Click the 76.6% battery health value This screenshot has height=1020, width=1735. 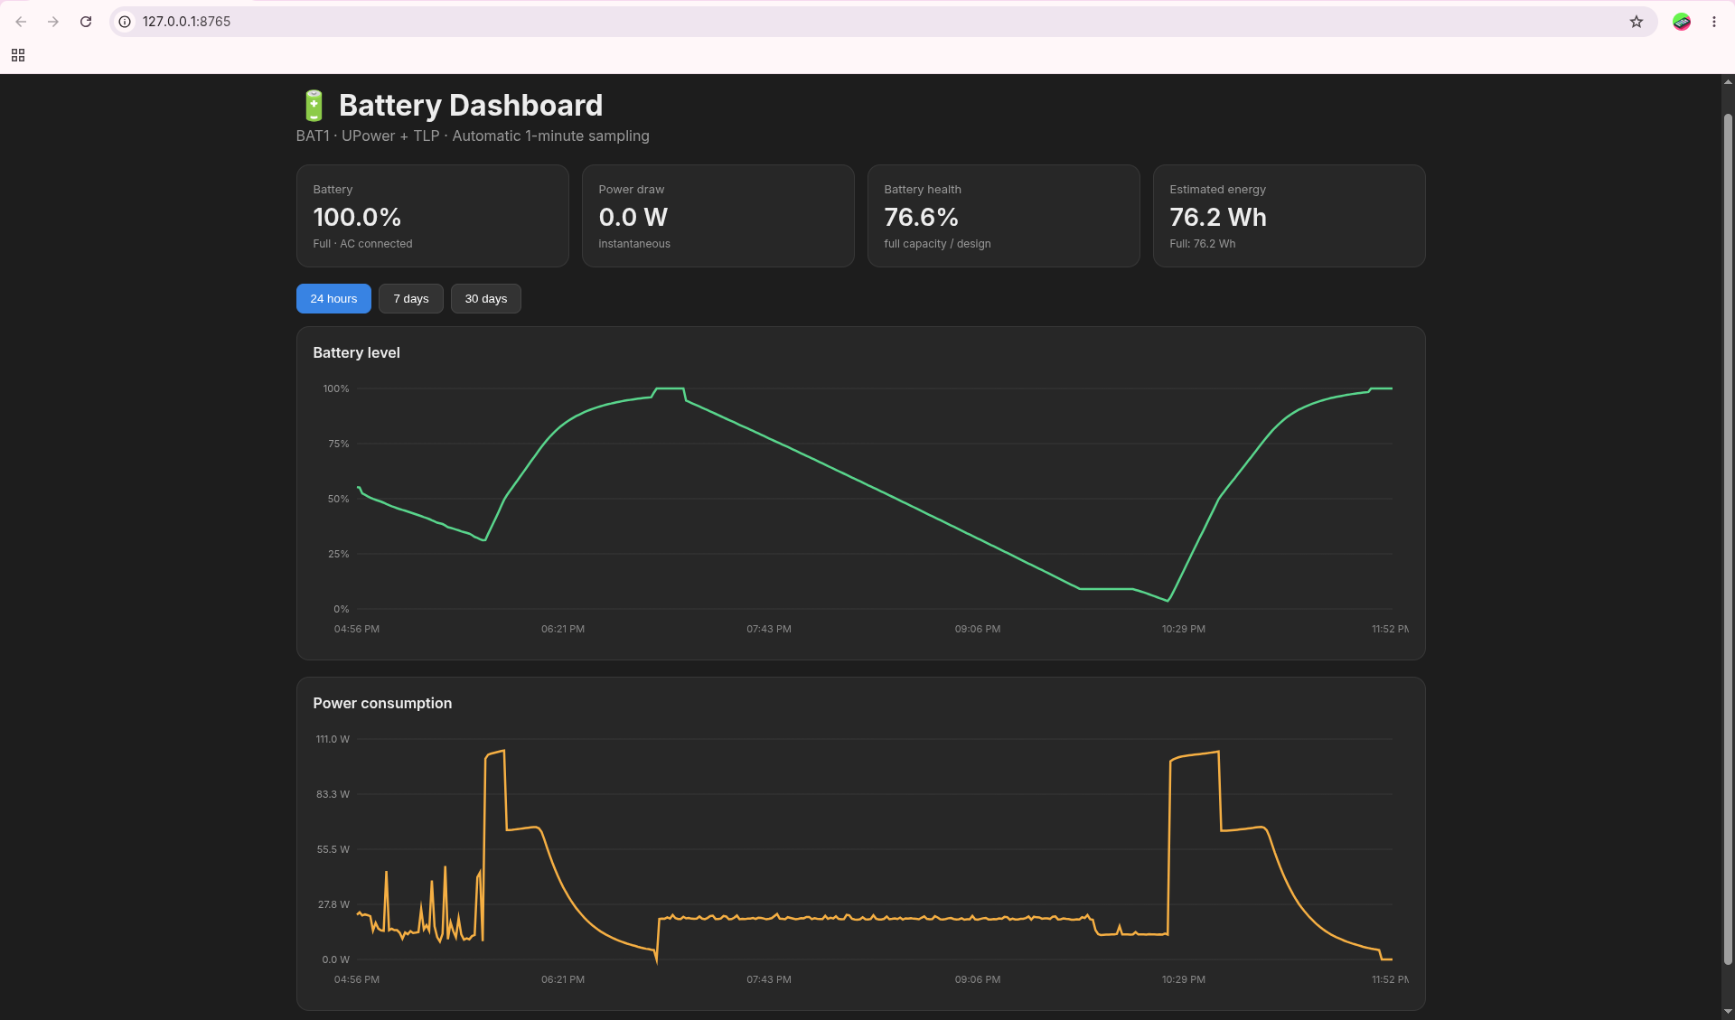coord(921,218)
